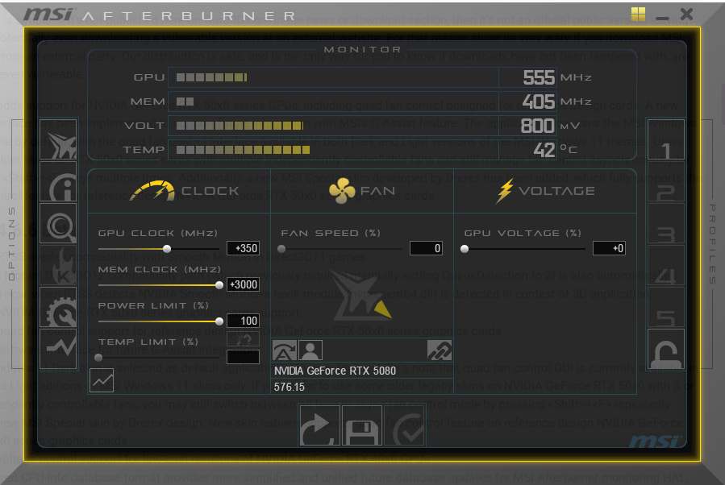
Task: Click the Power Limit 100 value field
Action: (x=244, y=321)
